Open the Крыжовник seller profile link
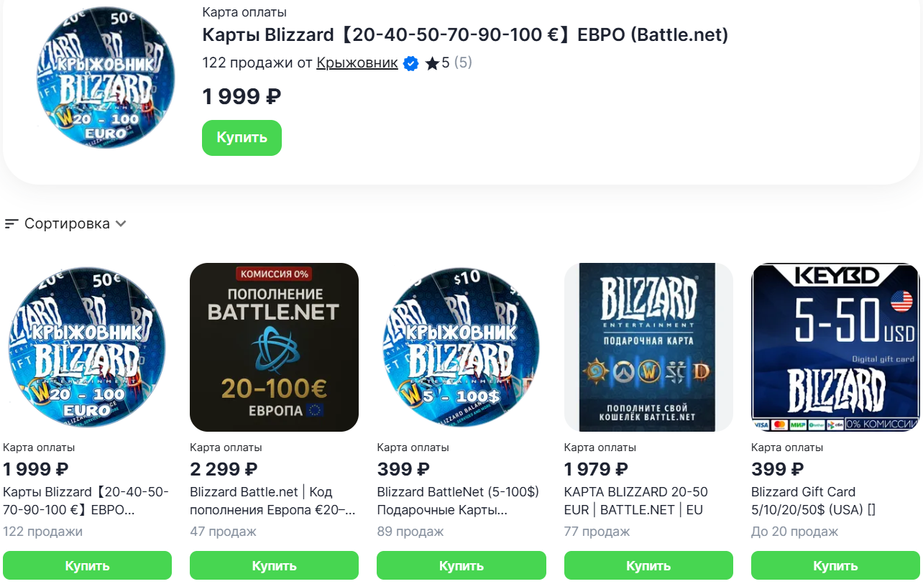This screenshot has height=584, width=923. click(357, 63)
